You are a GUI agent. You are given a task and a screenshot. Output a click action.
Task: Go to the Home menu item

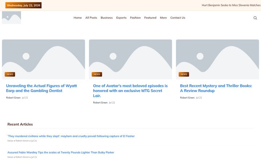78,18
